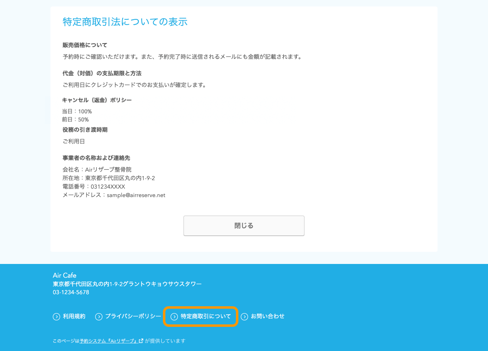Select the orange-highlighted 特定商取引について footer link
This screenshot has width=488, height=351.
[205, 316]
